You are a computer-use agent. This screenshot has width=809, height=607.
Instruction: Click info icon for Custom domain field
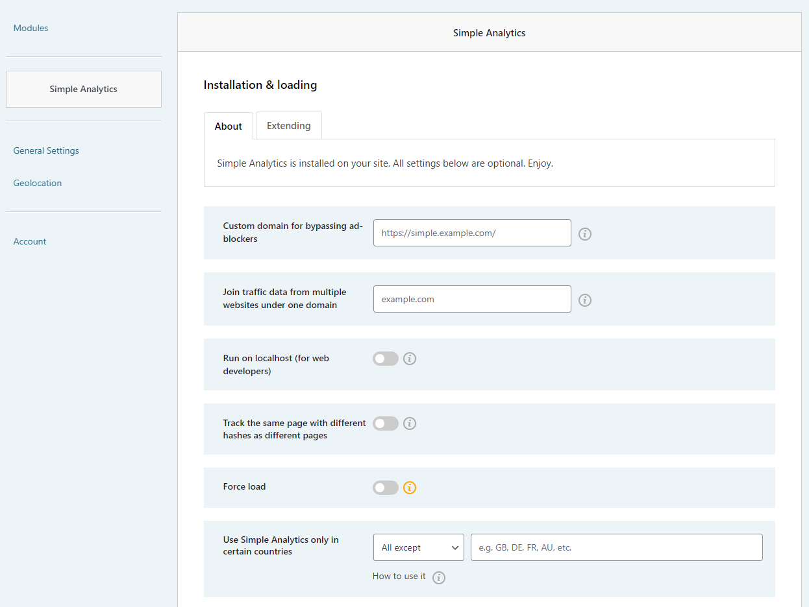click(x=585, y=234)
